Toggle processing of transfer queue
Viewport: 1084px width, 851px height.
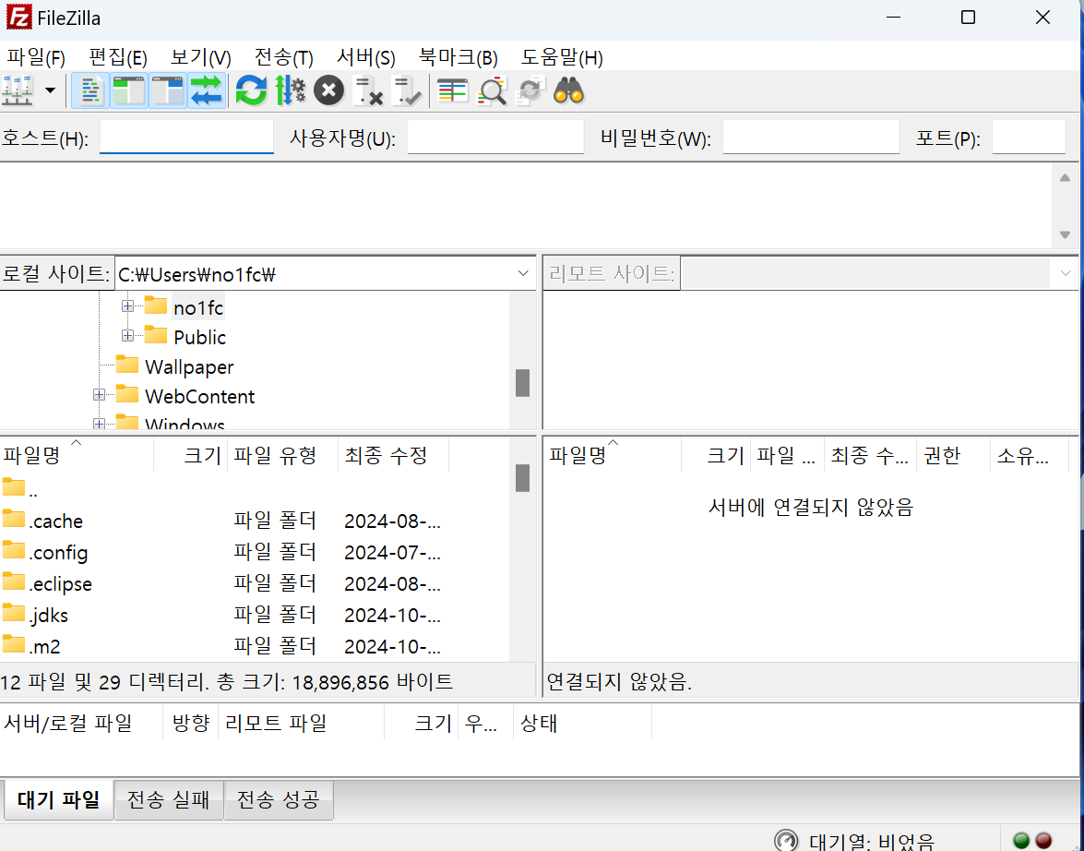(291, 90)
